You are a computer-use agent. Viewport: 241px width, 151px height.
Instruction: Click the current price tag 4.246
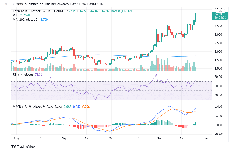[220, 16]
